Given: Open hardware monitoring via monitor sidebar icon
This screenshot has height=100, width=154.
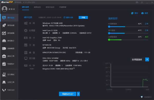Looking at the screenshot, I should coord(4,18).
